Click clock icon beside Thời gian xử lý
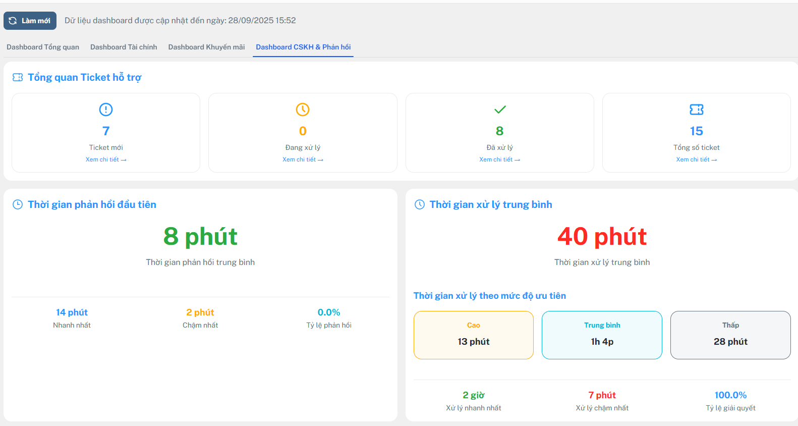 pyautogui.click(x=420, y=204)
